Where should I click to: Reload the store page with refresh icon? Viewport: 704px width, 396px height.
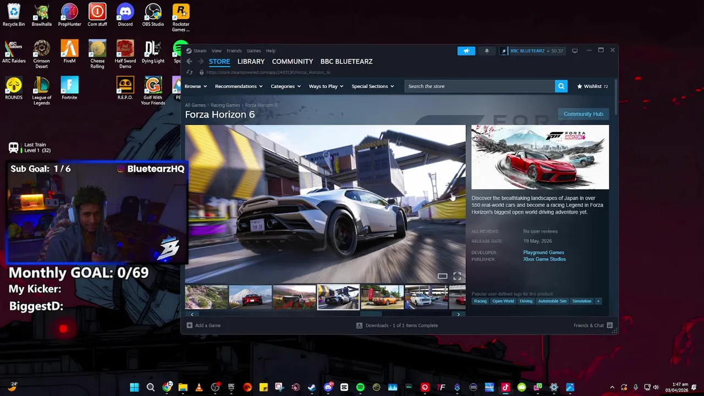point(190,73)
